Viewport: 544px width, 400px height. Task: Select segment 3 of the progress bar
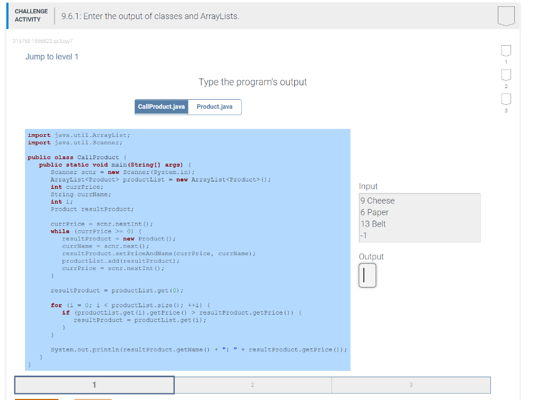(x=412, y=385)
